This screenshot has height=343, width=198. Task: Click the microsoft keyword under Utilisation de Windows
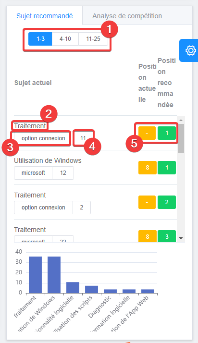33,173
